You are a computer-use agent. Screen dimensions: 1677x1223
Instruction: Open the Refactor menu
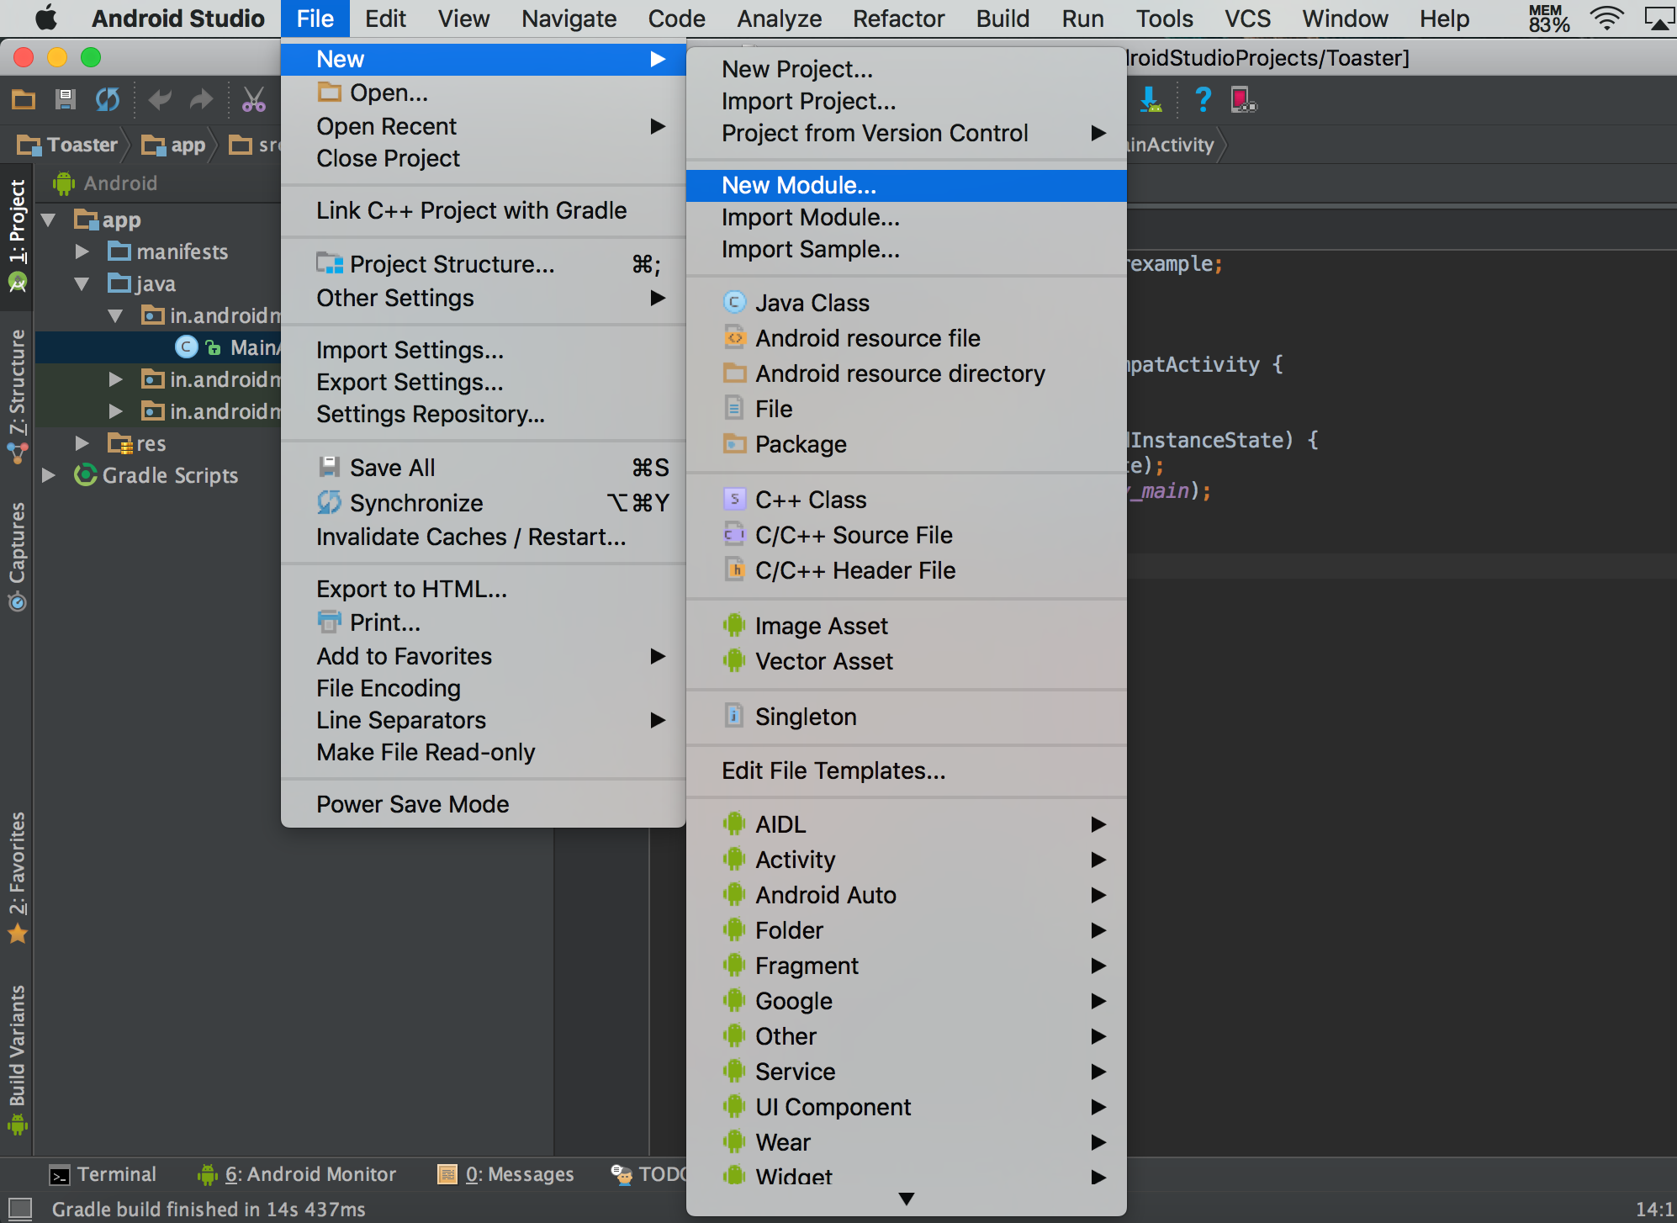[897, 19]
